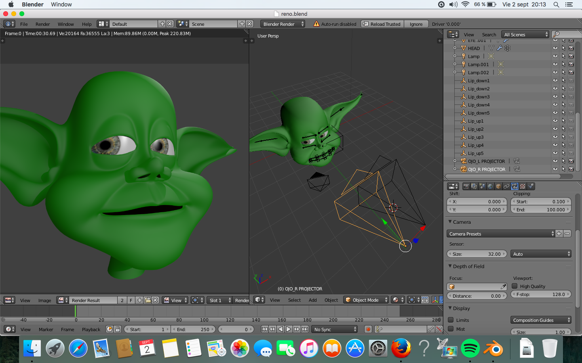Open the Marker menu in timeline
Image resolution: width=582 pixels, height=363 pixels.
[46, 329]
